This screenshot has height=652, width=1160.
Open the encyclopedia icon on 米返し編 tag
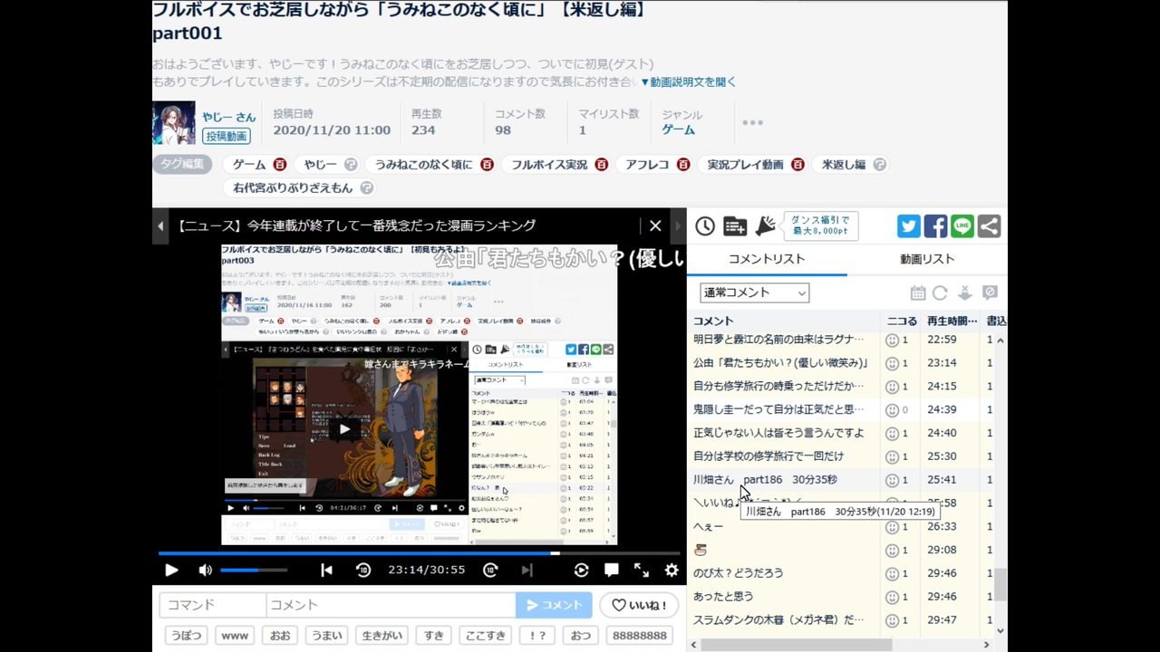pyautogui.click(x=879, y=165)
